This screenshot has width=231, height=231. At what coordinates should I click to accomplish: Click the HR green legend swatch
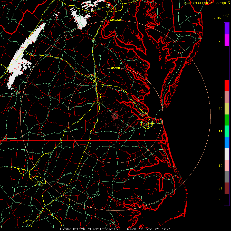227,120
